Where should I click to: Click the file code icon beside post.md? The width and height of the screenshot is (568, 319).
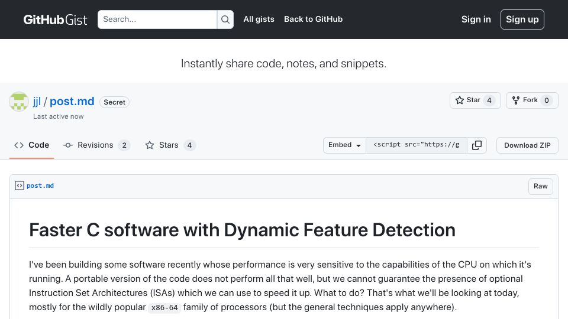19,185
